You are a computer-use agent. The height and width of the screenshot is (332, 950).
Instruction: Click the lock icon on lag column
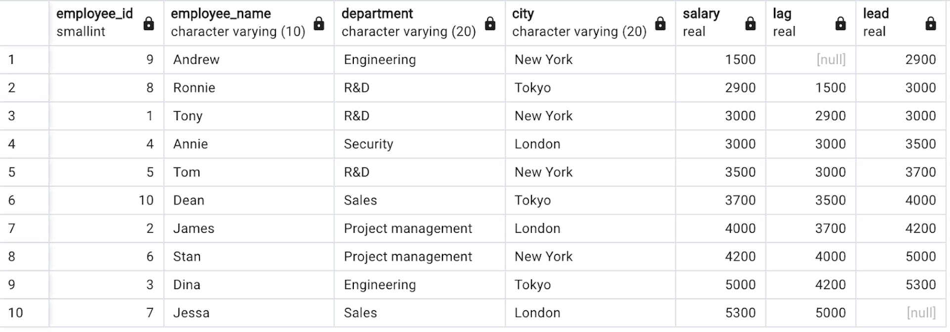coord(840,23)
